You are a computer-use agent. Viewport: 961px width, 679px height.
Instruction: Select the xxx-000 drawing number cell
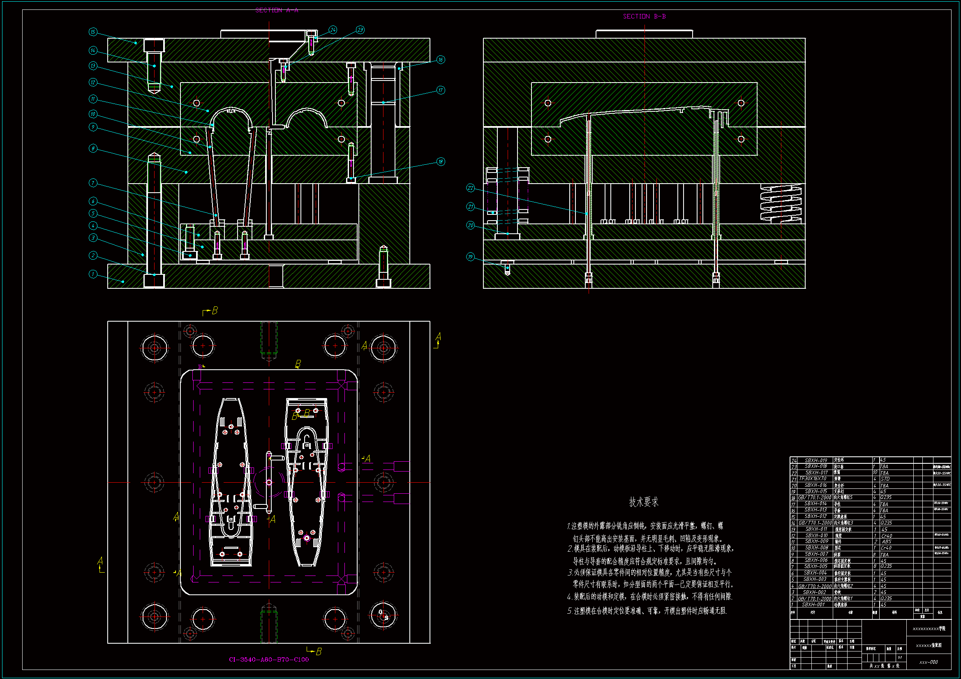(929, 662)
